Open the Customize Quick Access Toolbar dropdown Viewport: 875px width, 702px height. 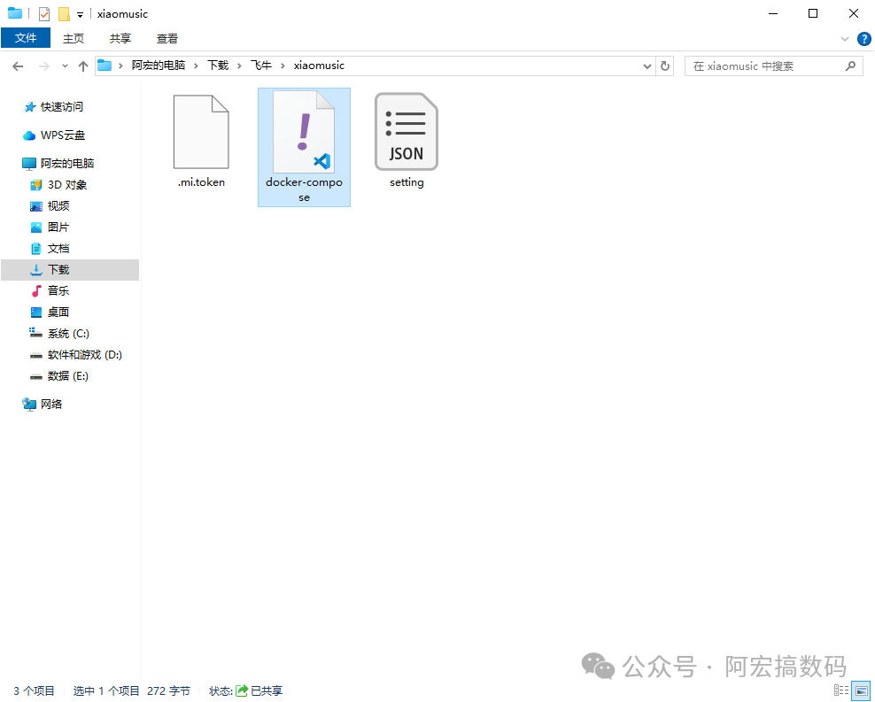(80, 15)
